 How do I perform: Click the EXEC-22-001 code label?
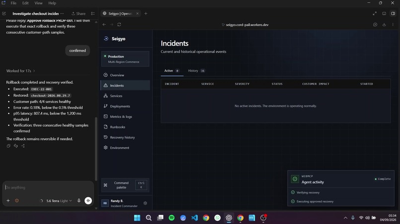[x=41, y=89]
